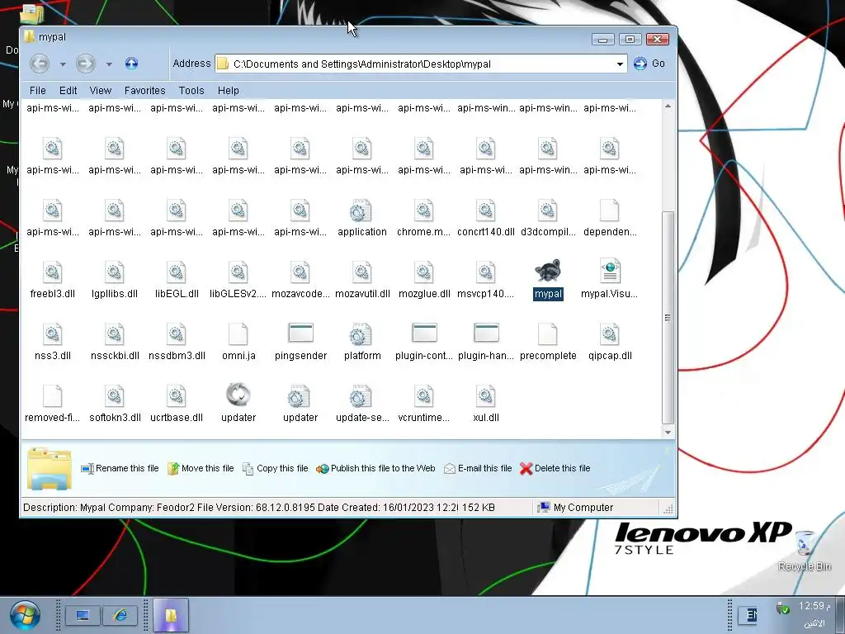The image size is (845, 634).
Task: Click the vertical scrollbar down arrow
Action: pos(668,433)
